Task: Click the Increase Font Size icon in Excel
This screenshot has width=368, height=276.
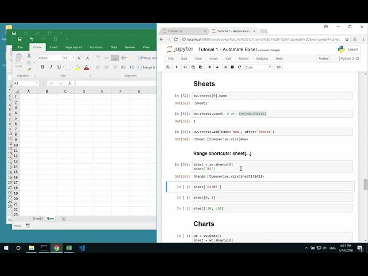Action: click(x=79, y=58)
